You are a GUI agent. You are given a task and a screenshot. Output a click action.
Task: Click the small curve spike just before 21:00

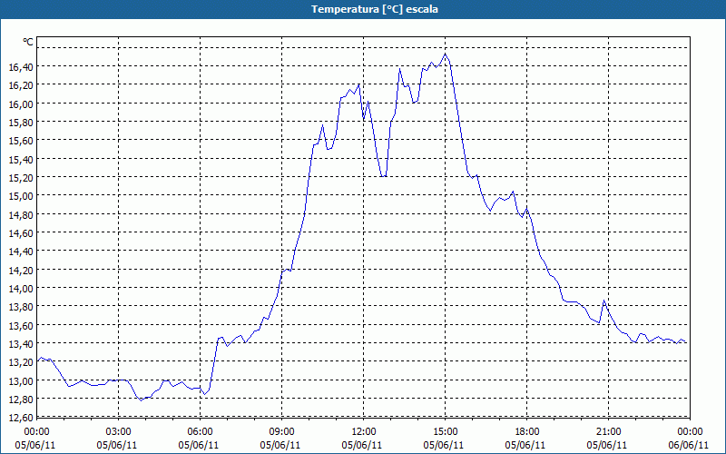[x=603, y=301]
